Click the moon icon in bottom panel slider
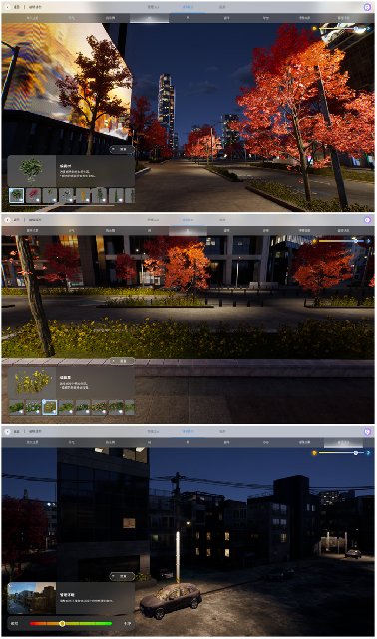This screenshot has height=639, width=377. click(x=368, y=452)
